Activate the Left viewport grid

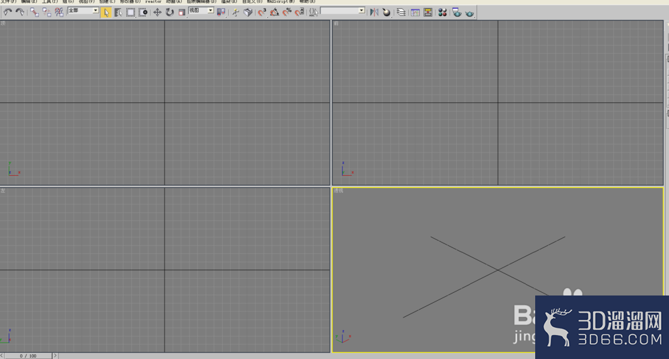[x=165, y=270]
